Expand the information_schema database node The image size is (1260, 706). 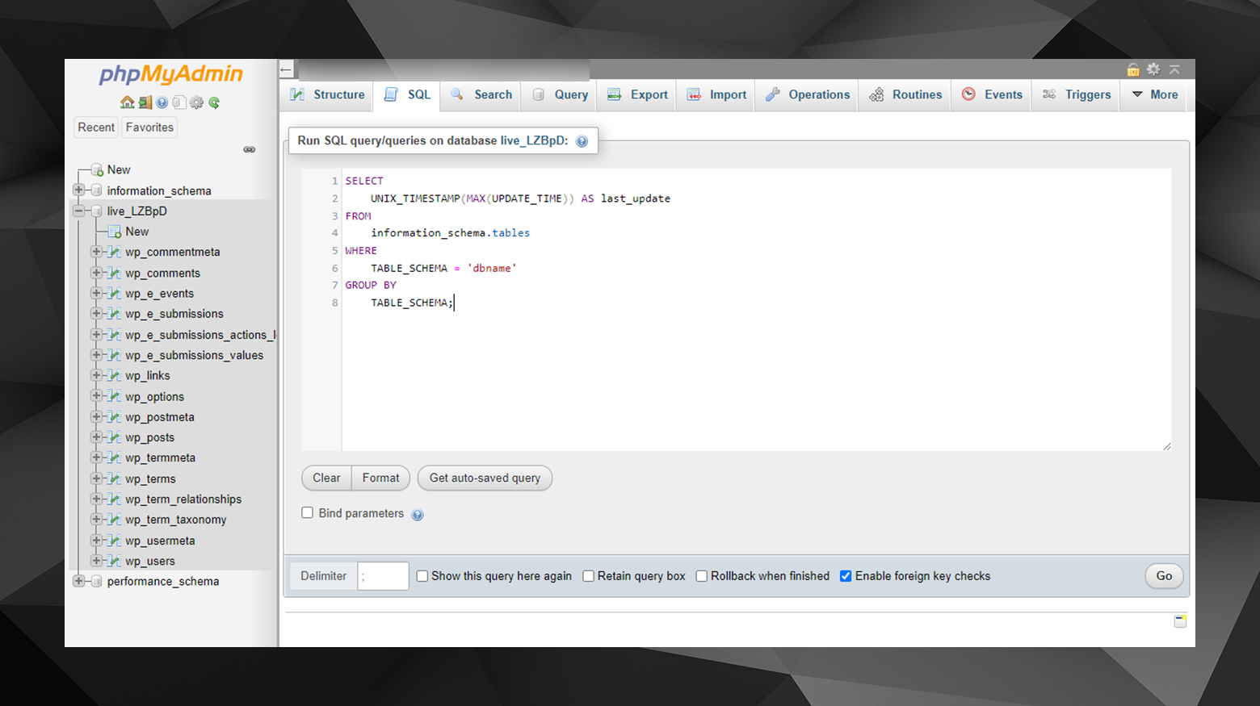79,190
